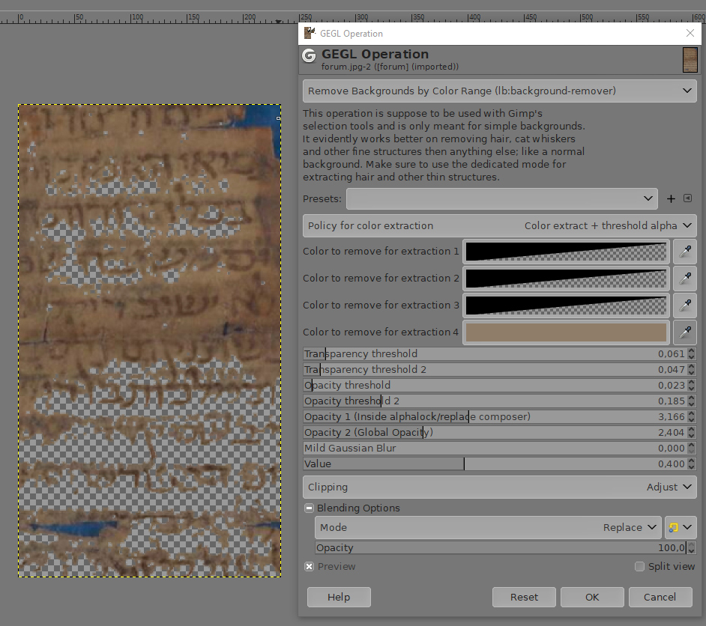Open Policy for color extraction dropdown
Viewport: 706px width, 626px height.
499,226
